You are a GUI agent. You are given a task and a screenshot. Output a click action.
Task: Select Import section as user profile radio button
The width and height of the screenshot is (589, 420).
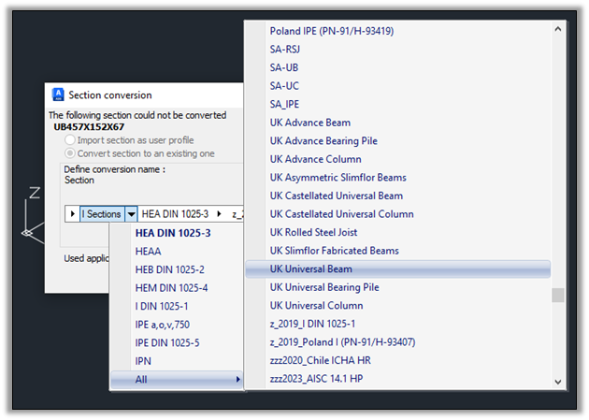[x=70, y=140]
